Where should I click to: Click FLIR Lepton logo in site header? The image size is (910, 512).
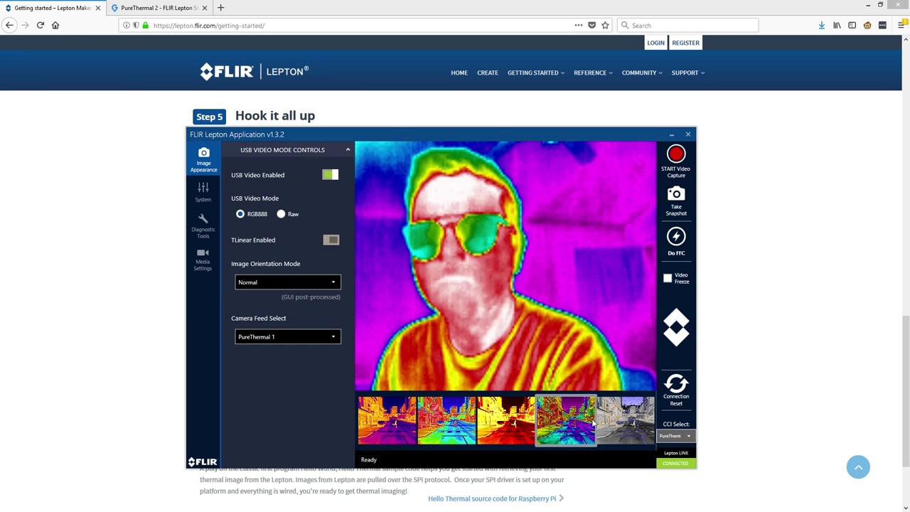(255, 71)
